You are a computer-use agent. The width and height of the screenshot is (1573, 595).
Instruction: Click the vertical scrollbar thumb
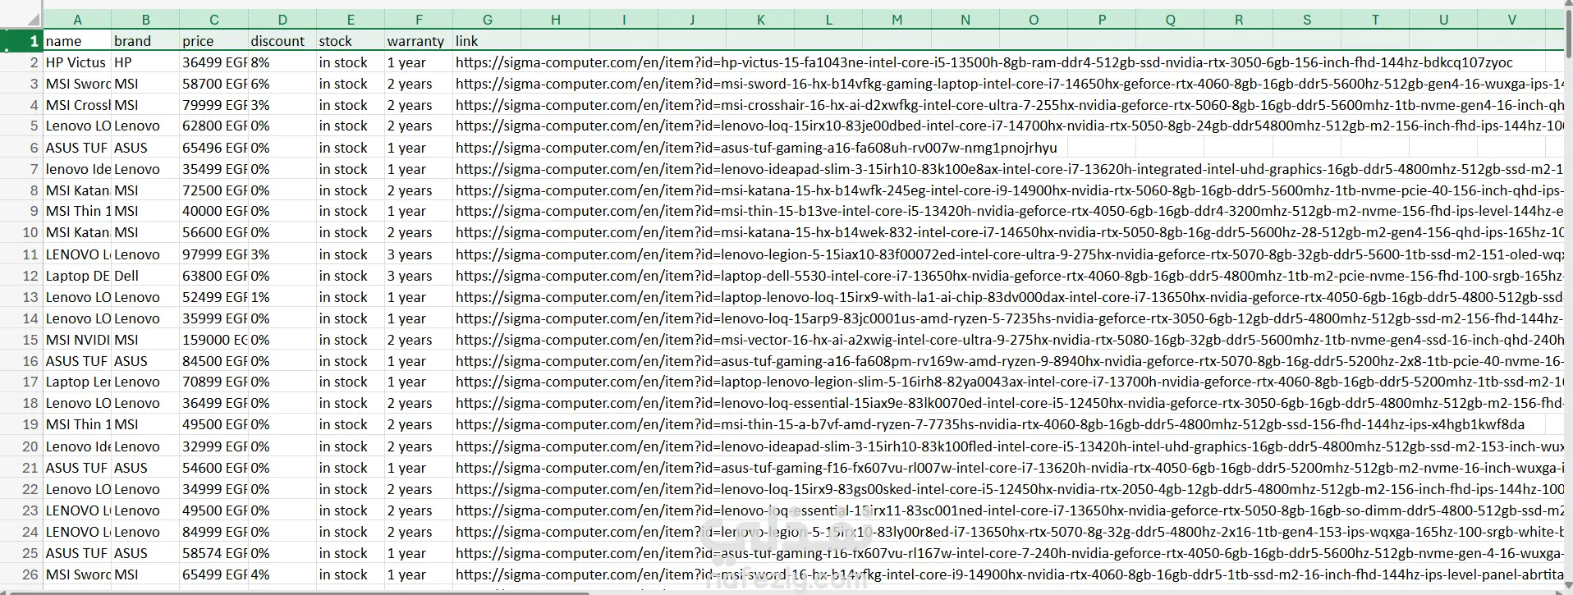click(1568, 33)
